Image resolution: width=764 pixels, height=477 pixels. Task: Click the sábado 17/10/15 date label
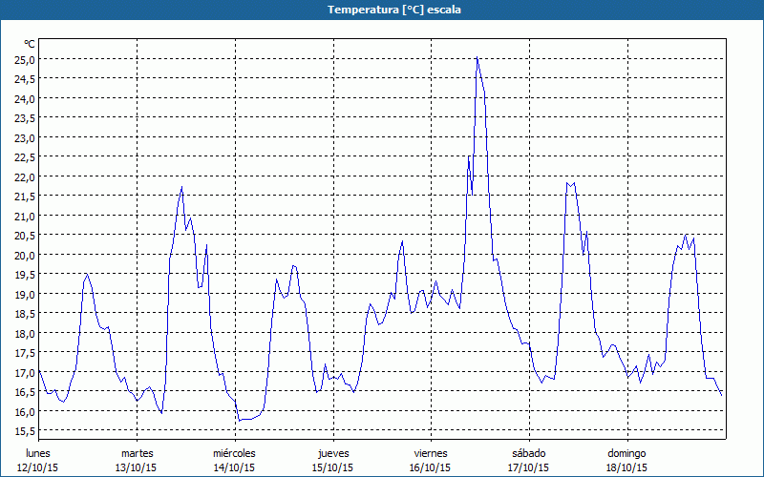528,460
